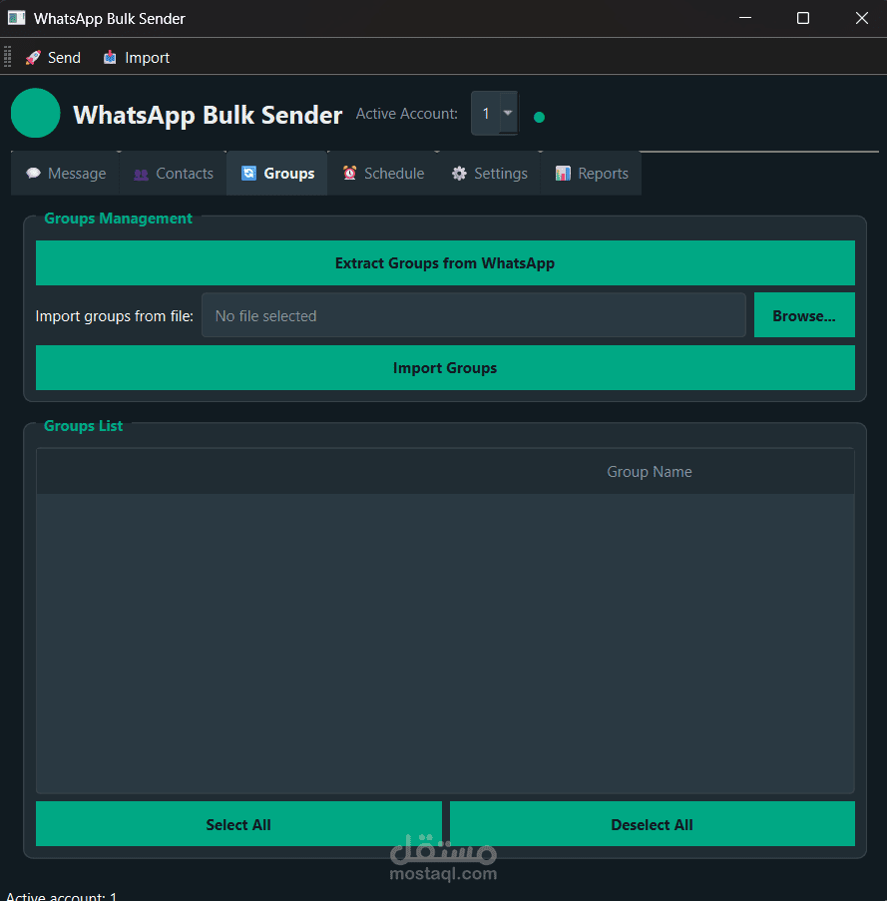Open the Message tab
This screenshot has width=887, height=901.
(66, 174)
